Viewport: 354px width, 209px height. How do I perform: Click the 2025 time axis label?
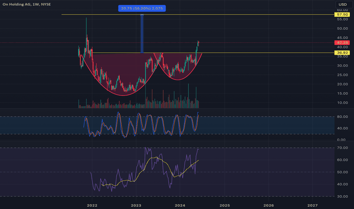224,205
